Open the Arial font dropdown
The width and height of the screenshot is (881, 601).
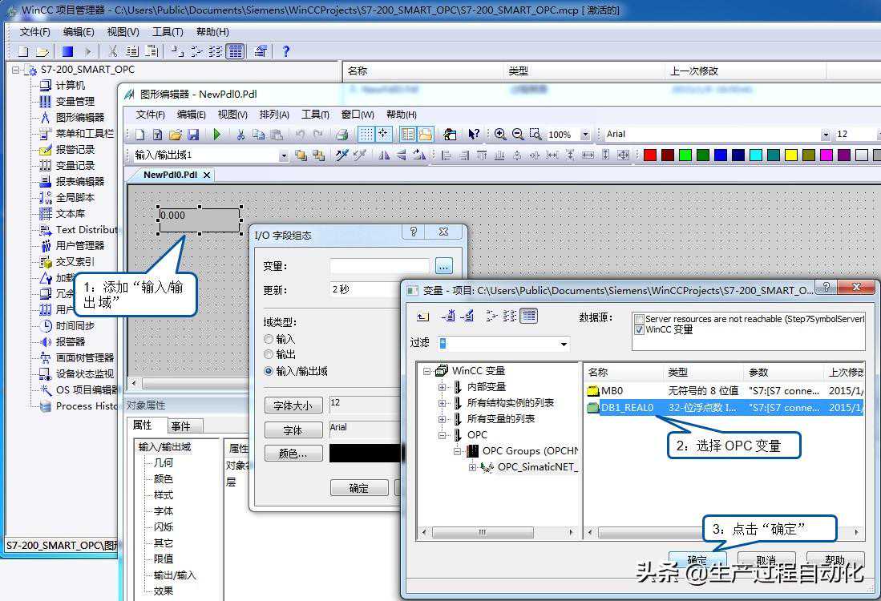825,135
